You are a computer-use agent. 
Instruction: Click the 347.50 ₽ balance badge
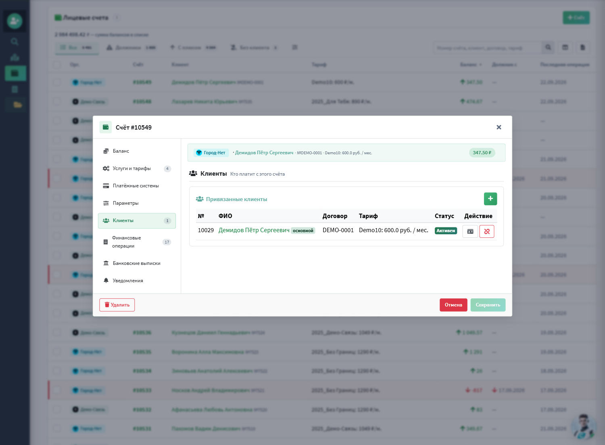[x=482, y=153]
